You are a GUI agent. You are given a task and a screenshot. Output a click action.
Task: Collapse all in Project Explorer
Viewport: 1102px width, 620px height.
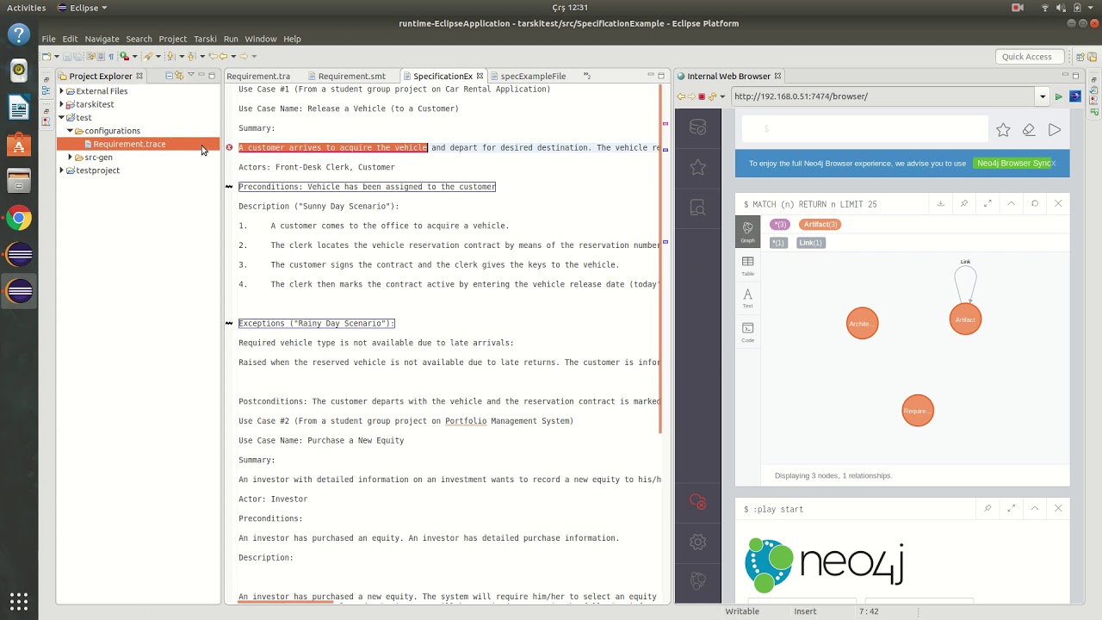point(169,76)
